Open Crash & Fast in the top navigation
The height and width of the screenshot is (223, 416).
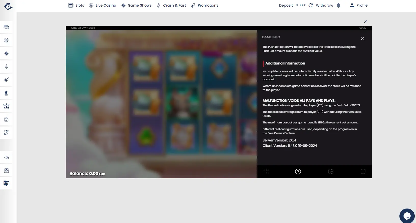[x=171, y=5]
